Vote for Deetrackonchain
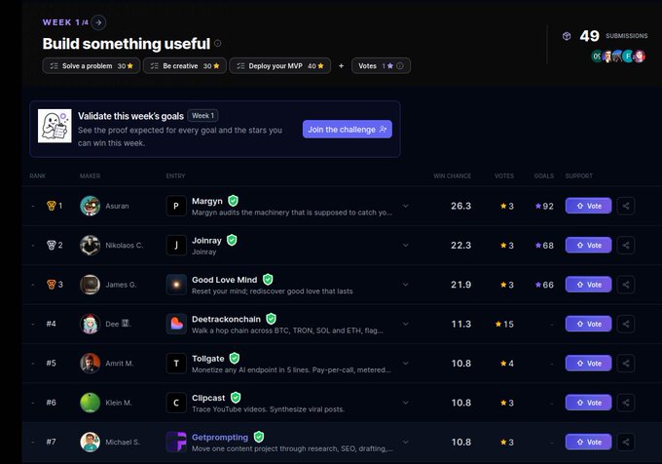 point(589,324)
